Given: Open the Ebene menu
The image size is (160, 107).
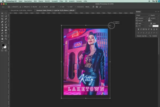Looking at the screenshot, I should click(x=41, y=1).
